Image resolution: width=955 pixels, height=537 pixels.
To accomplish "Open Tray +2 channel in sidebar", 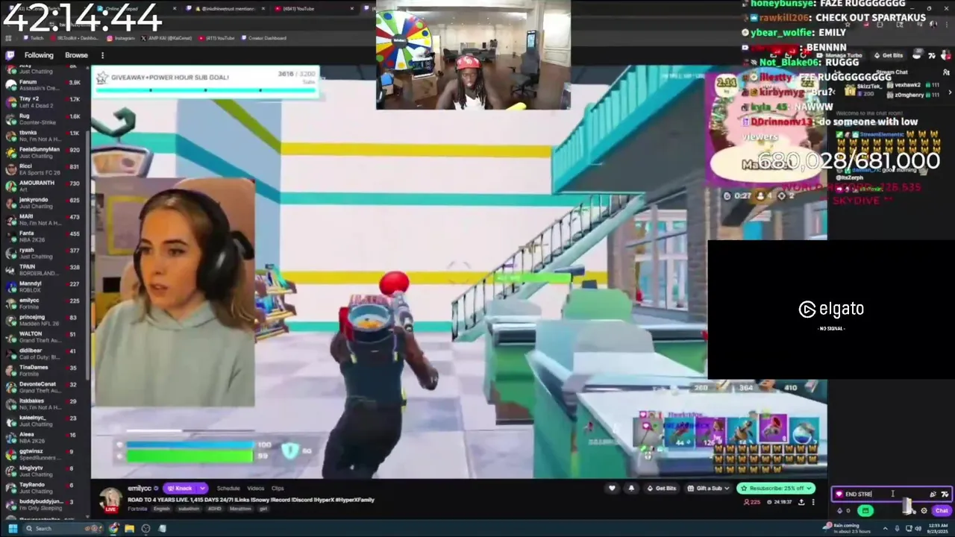I will click(x=45, y=101).
